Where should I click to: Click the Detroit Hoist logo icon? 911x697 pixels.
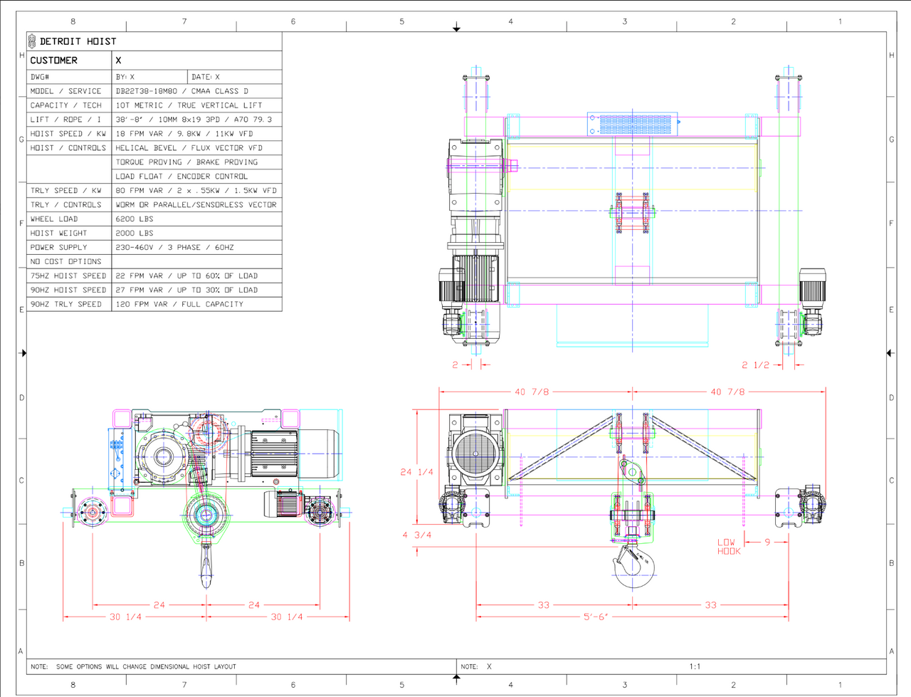32,41
